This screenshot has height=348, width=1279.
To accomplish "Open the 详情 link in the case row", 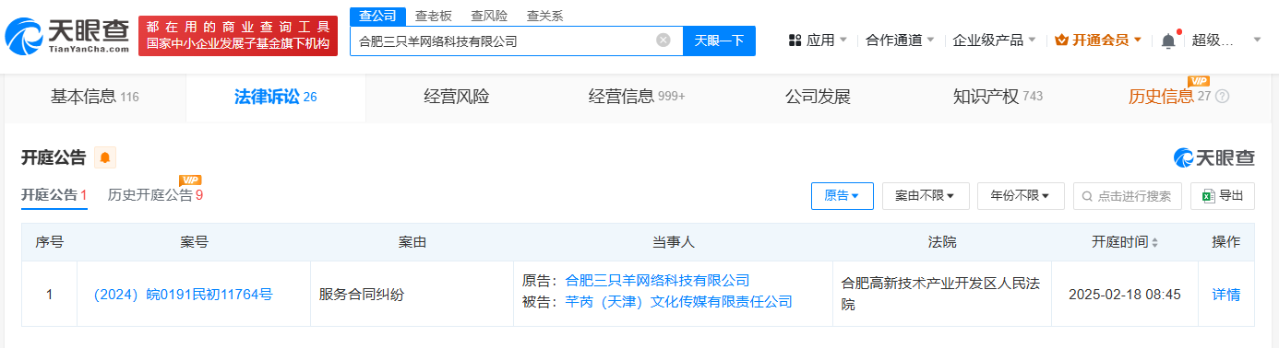I will 1225,295.
